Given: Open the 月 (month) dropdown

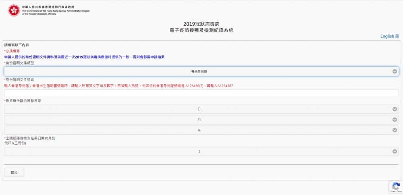Looking at the screenshot, I should point(201,120).
